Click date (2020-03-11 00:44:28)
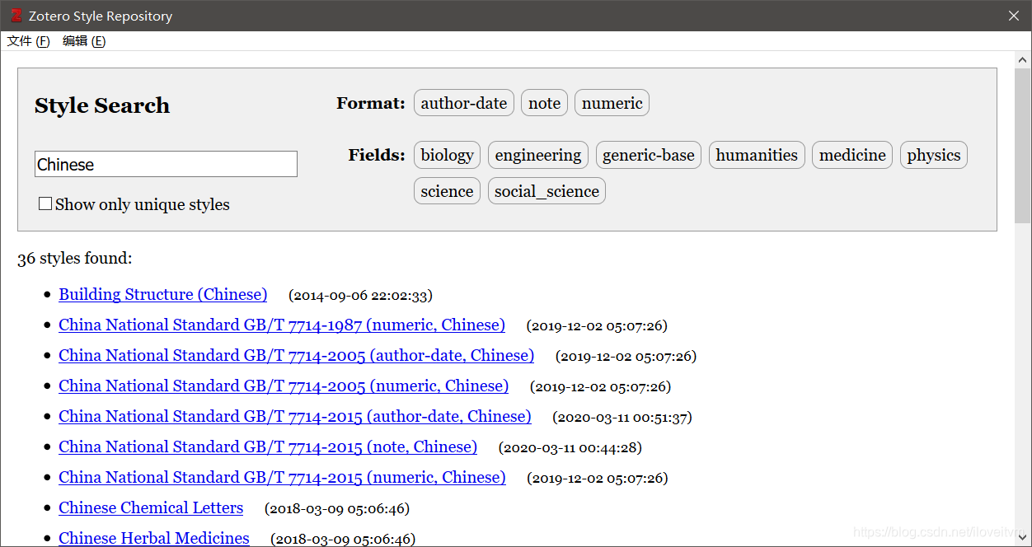 570,447
